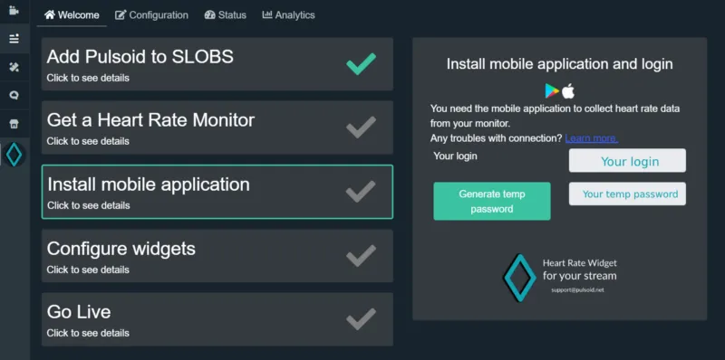Open the Analytics tab
Screen dimensions: 725x360
click(x=288, y=15)
